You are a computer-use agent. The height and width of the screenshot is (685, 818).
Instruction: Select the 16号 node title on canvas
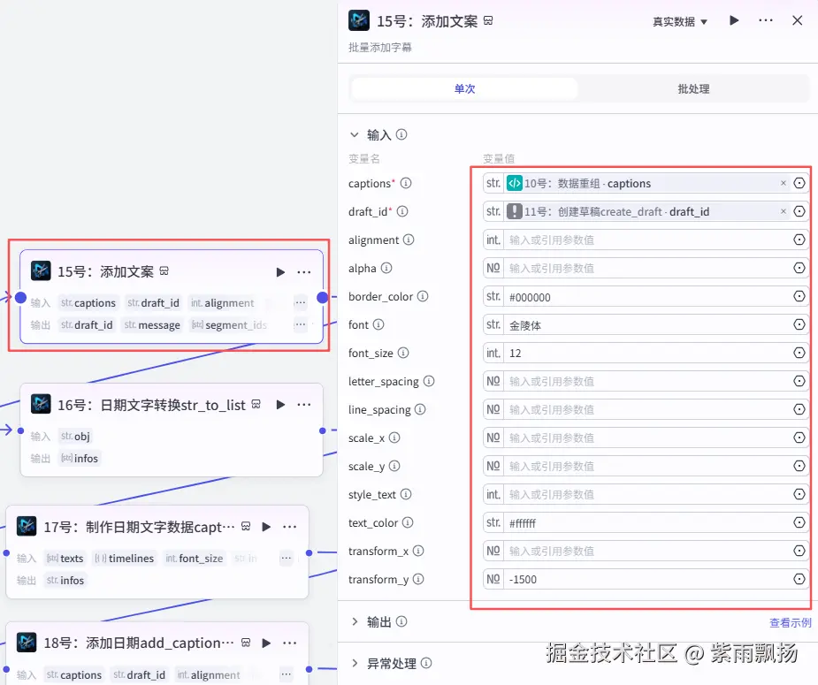(151, 405)
